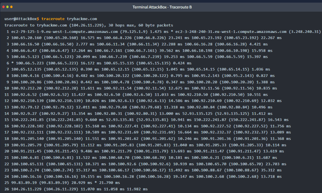The image size is (322, 193).
Task: Click '13.000 ms' in hop 14
Action: [169, 114]
